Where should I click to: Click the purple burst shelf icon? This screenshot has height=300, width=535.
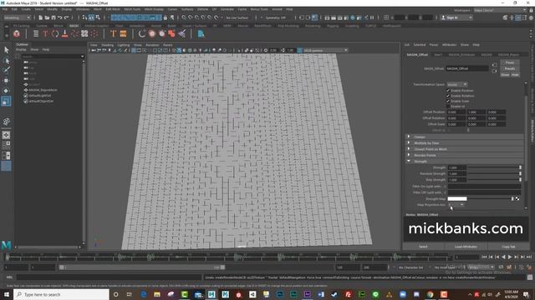[182, 33]
